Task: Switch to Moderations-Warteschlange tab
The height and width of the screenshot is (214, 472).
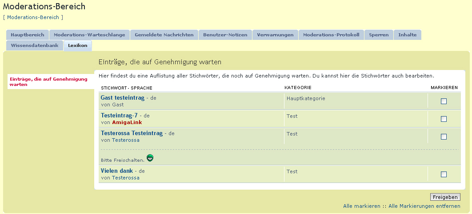Action: tap(89, 35)
